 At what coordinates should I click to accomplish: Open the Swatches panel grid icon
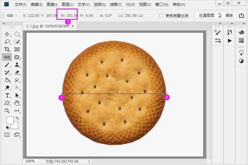[241, 40]
